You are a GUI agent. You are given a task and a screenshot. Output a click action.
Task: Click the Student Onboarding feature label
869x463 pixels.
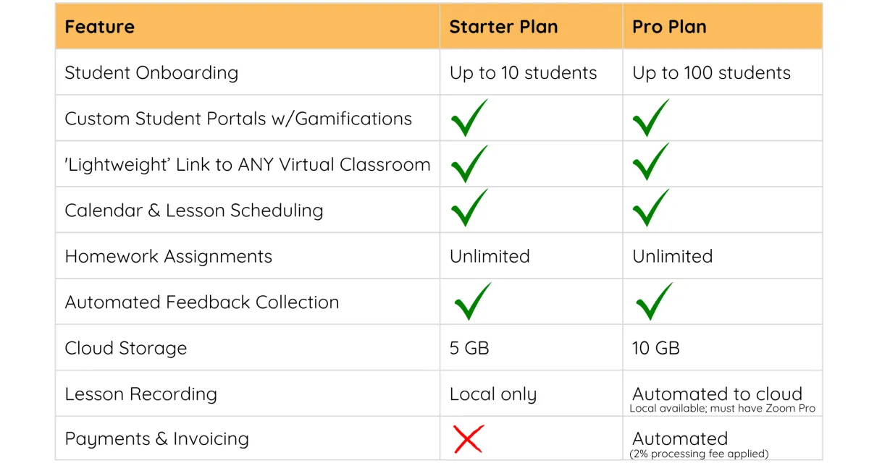pos(151,73)
